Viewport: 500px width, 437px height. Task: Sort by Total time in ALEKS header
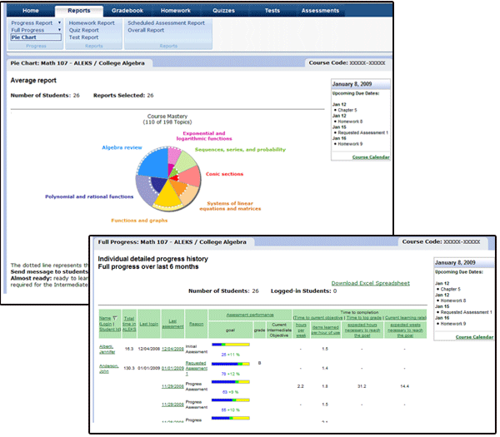pos(129,324)
